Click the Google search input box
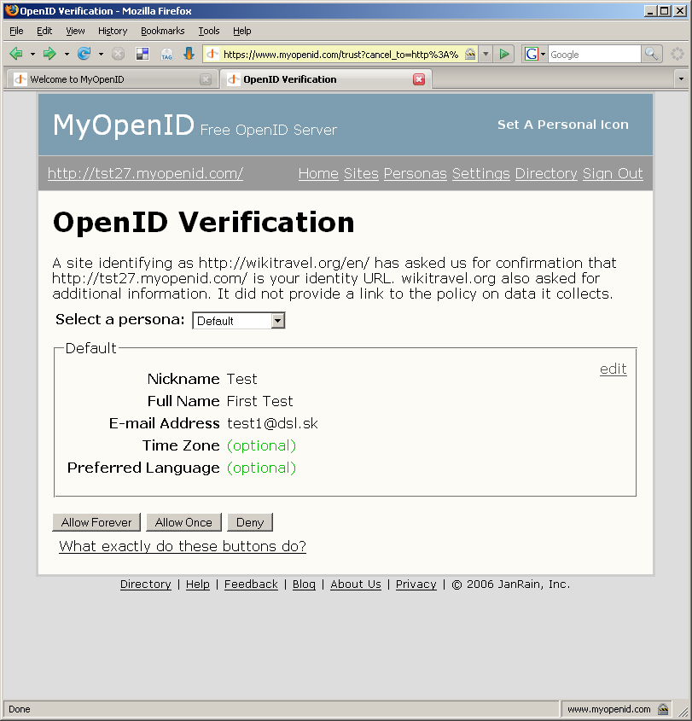 594,55
